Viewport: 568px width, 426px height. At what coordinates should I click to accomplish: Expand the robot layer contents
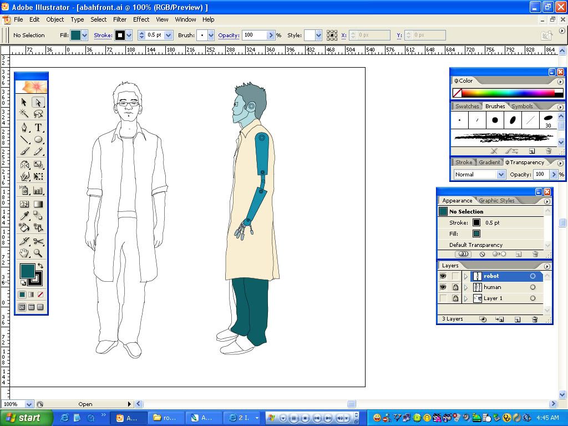(x=466, y=276)
